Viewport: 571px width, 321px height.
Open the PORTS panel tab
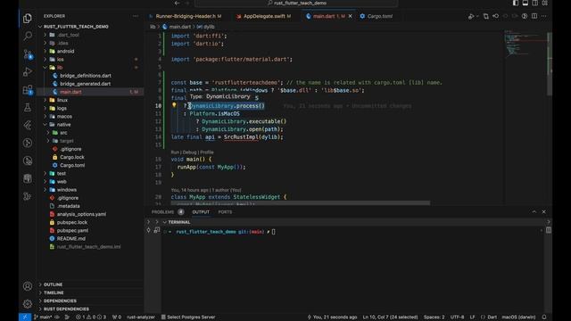pos(225,212)
